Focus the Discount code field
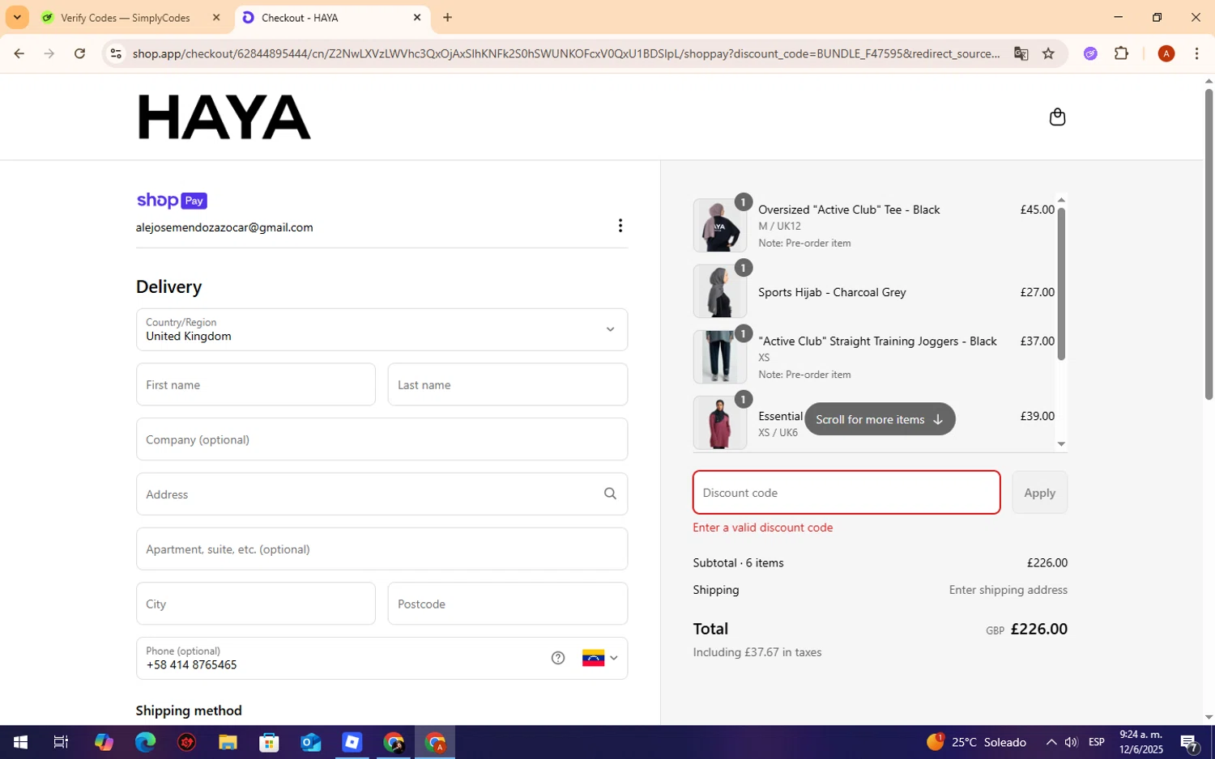The height and width of the screenshot is (759, 1215). click(846, 492)
